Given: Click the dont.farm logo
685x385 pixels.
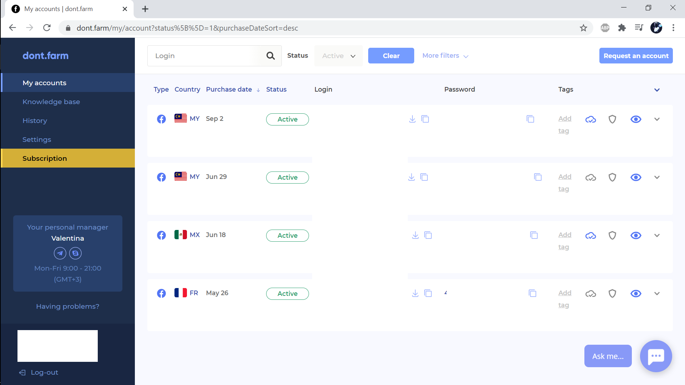Looking at the screenshot, I should point(45,56).
